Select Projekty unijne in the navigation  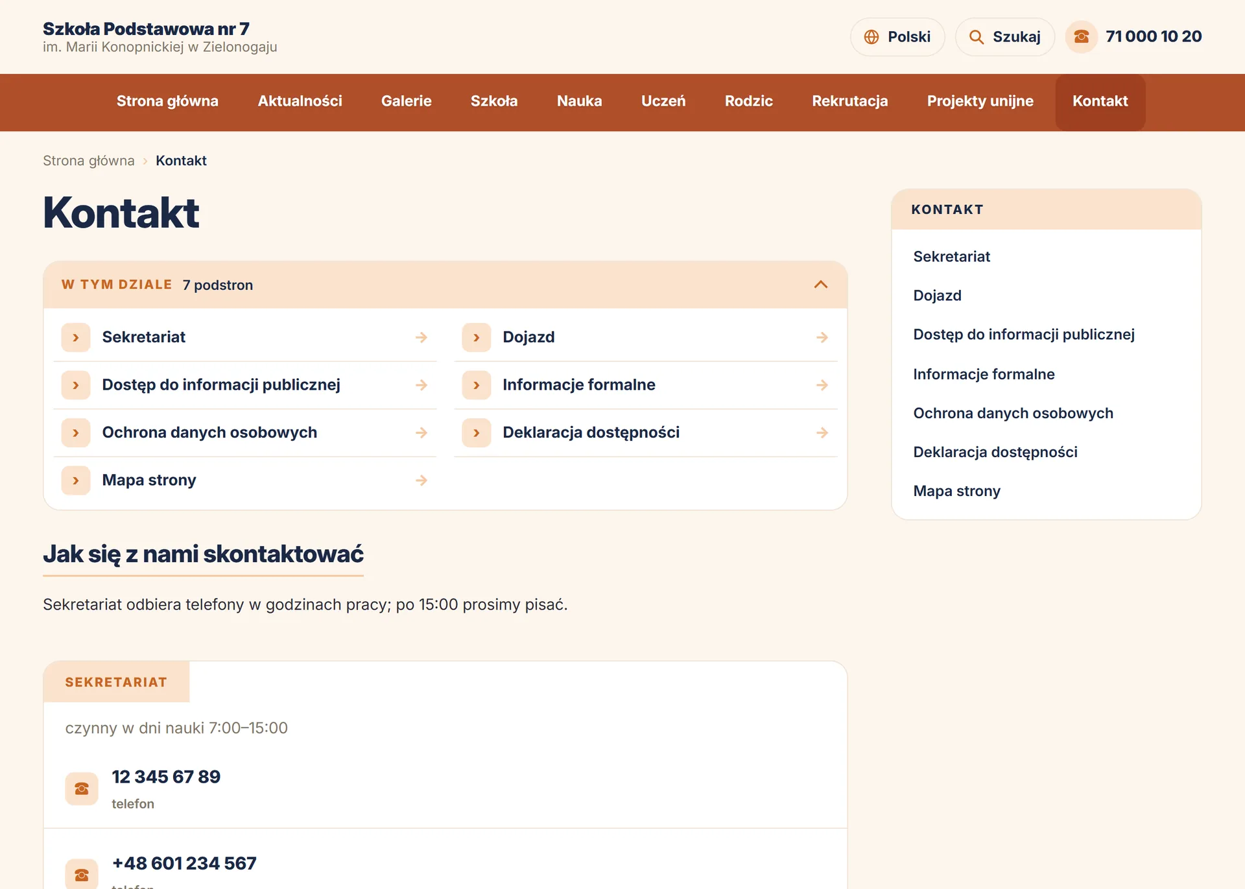tap(980, 101)
